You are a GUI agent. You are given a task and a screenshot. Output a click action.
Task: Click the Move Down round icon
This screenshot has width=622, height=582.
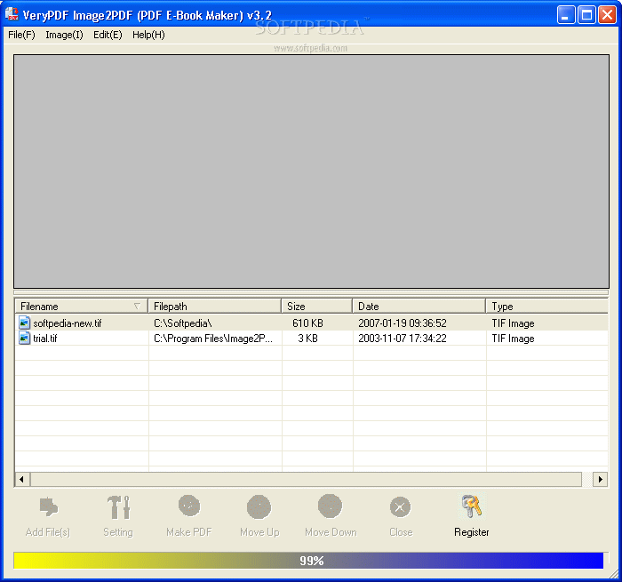[330, 506]
